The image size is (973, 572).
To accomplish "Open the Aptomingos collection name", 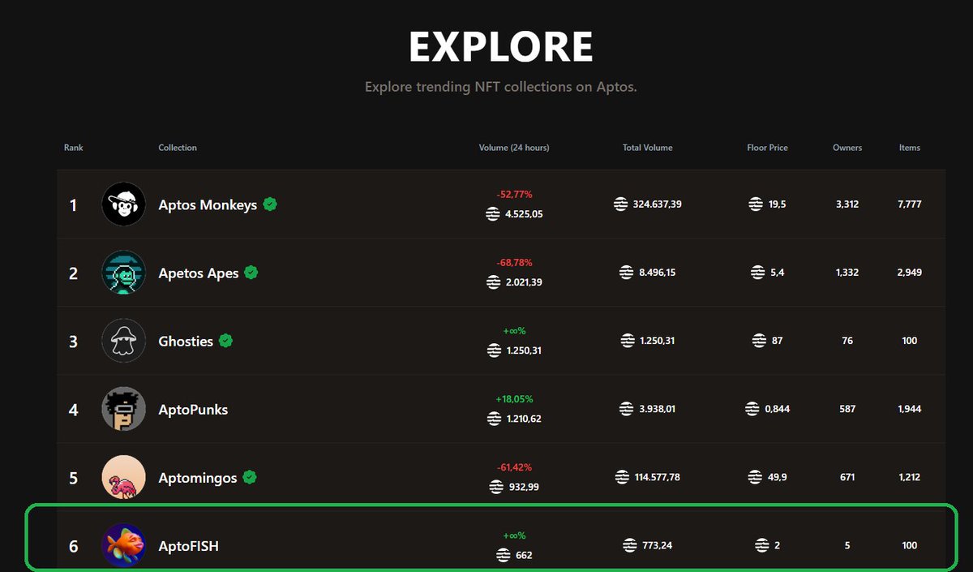I will pos(198,478).
